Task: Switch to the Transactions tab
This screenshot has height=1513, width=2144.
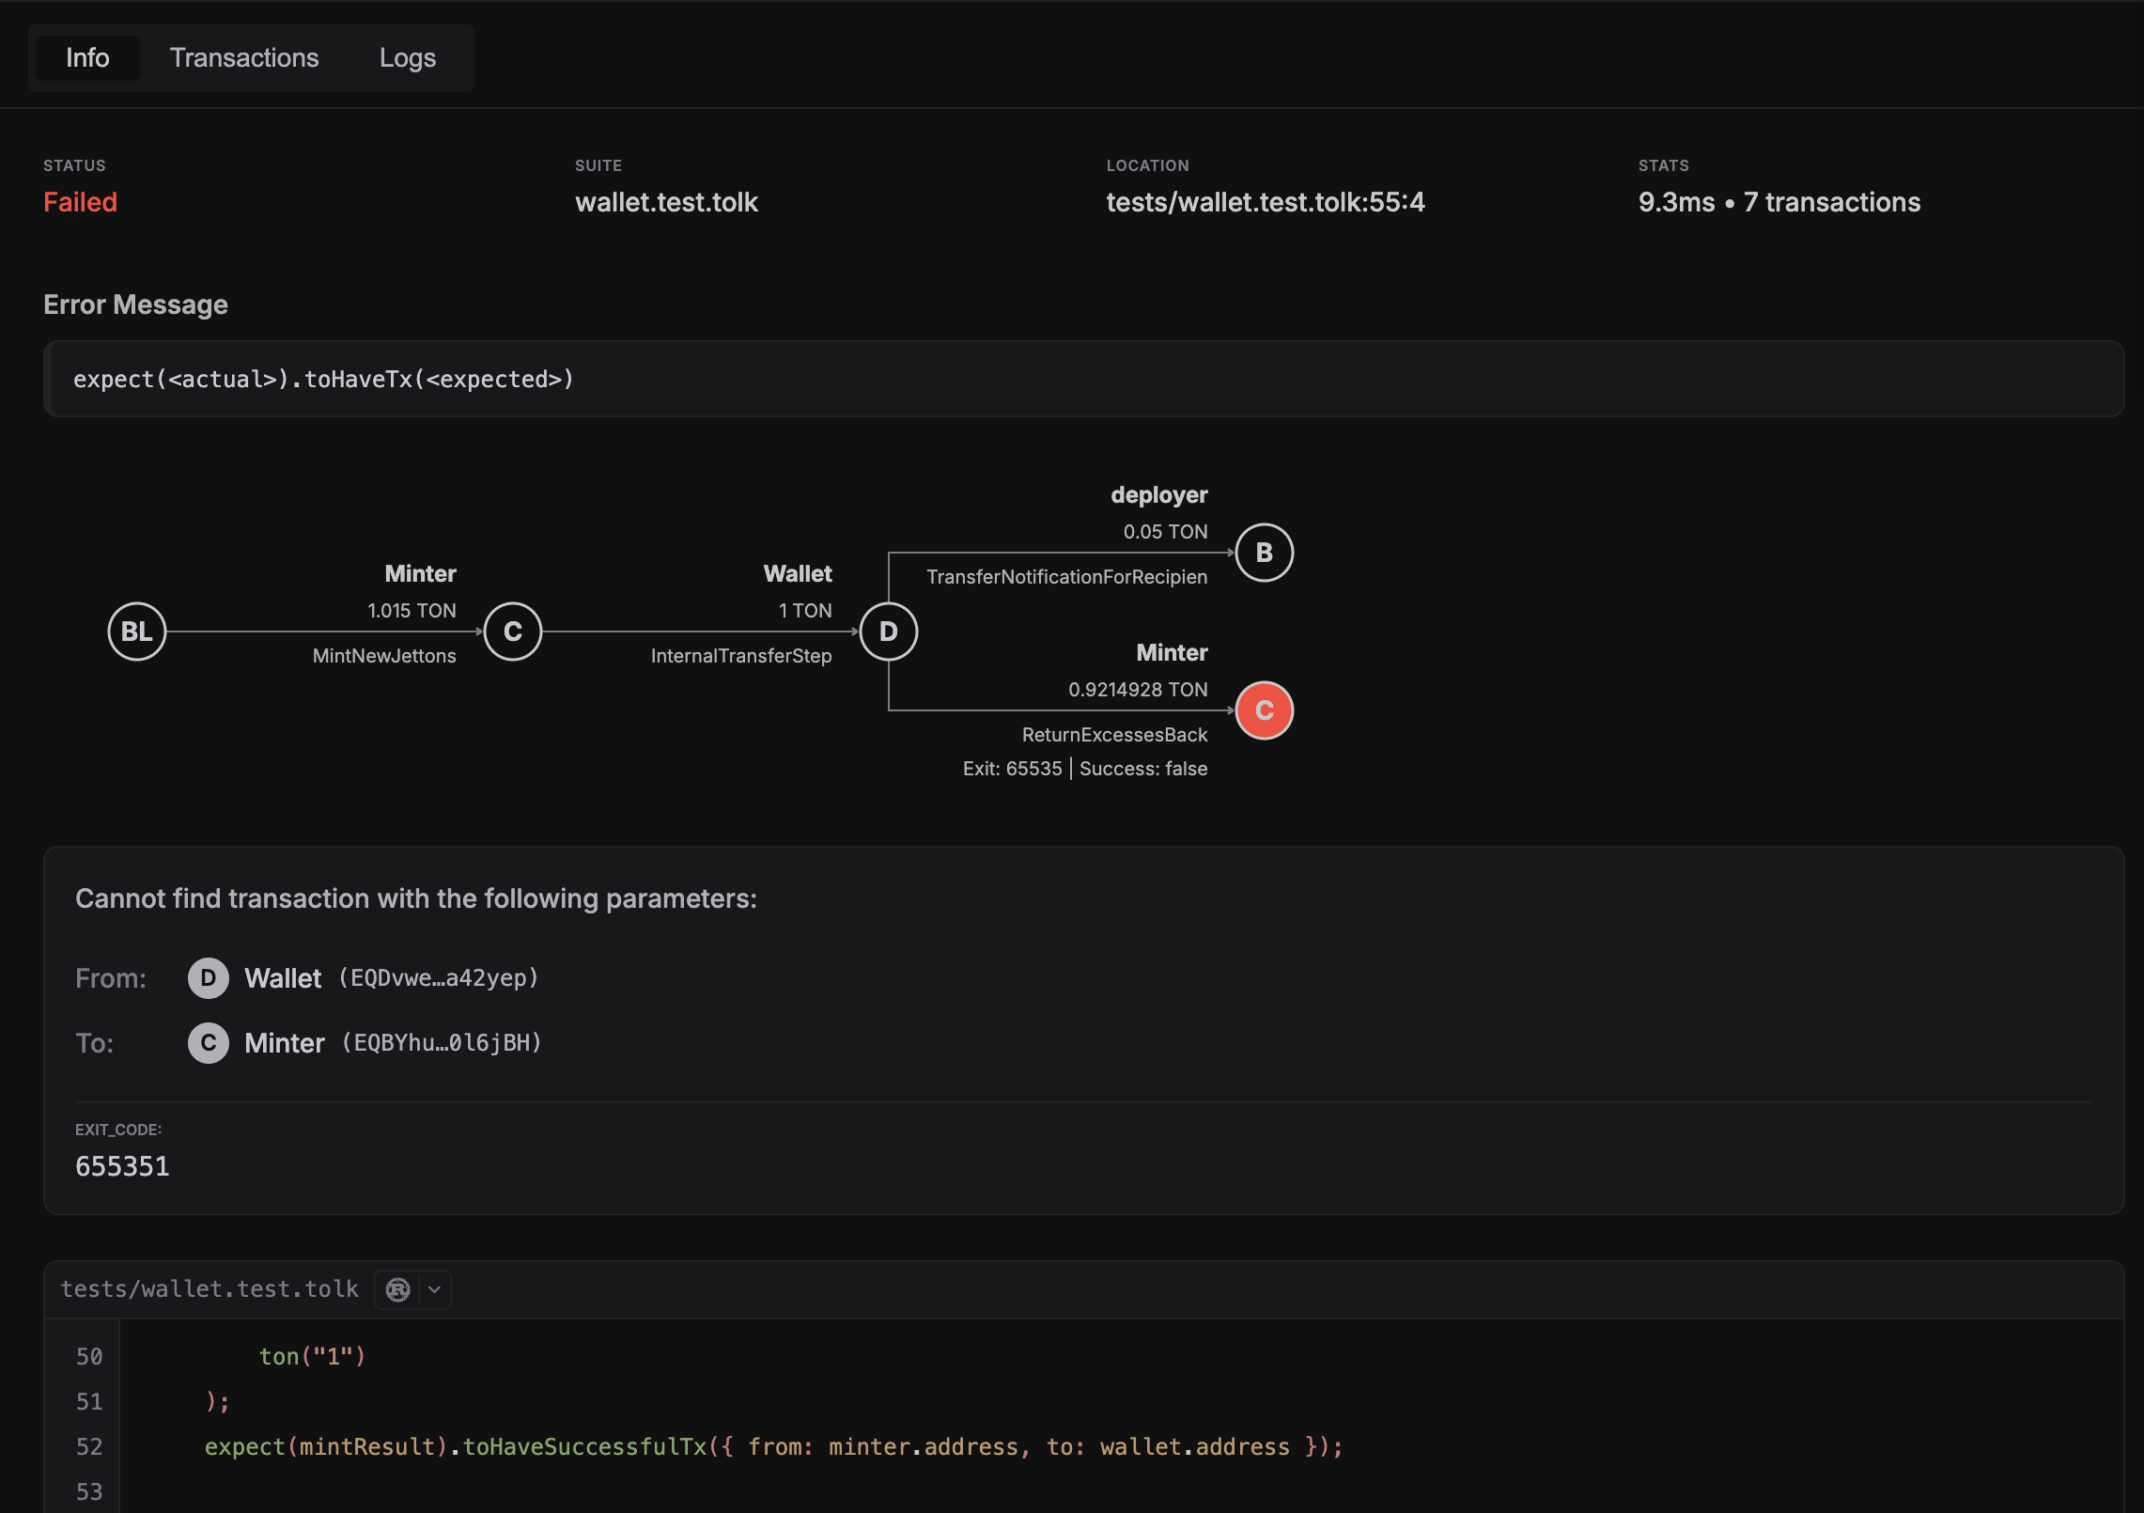Action: [243, 57]
